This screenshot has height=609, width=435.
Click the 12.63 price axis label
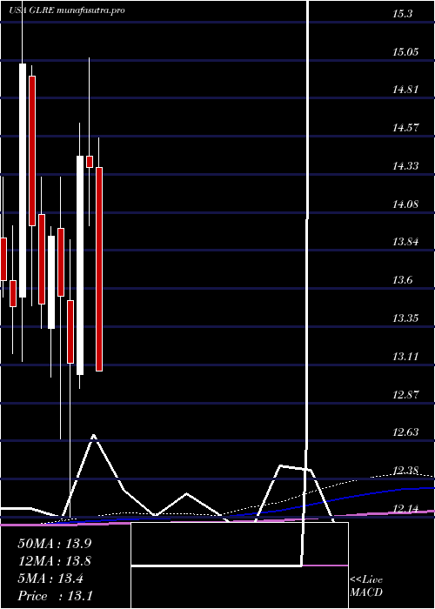pyautogui.click(x=405, y=433)
